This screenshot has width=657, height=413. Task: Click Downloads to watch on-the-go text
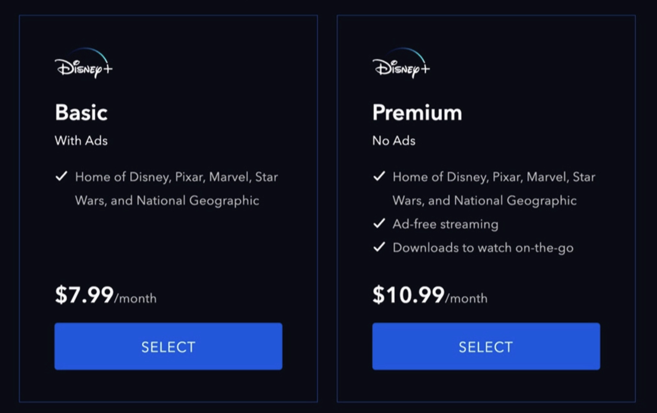pos(483,248)
